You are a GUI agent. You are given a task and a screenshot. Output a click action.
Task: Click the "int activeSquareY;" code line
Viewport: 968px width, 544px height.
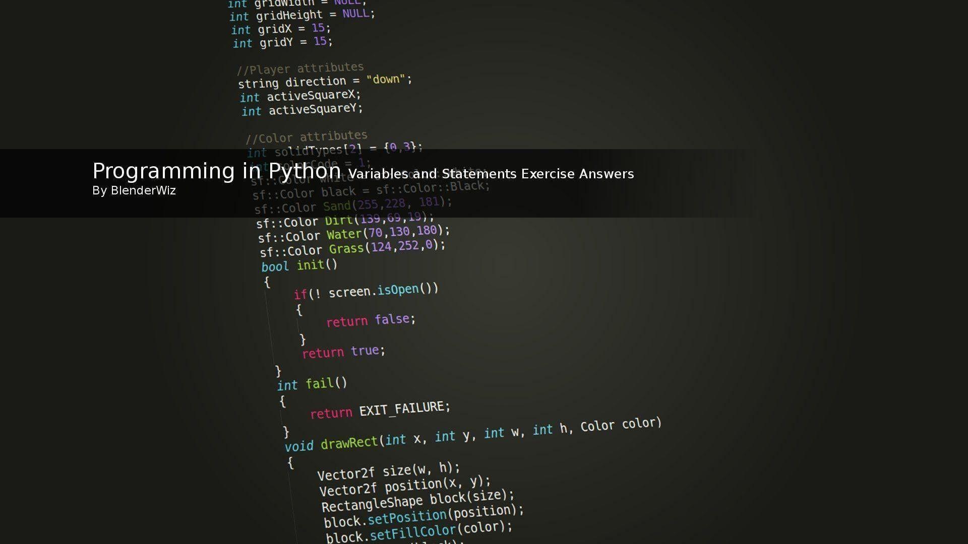302,109
